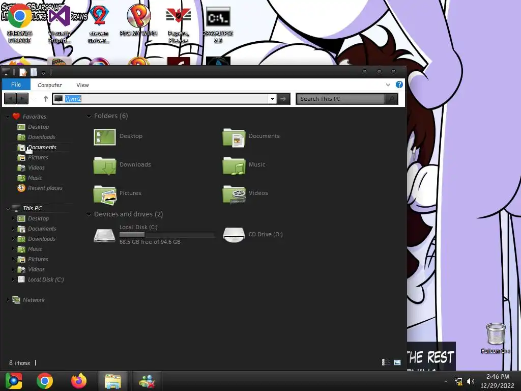Click the Properties quick access icon
The image size is (521, 391).
(x=22, y=72)
